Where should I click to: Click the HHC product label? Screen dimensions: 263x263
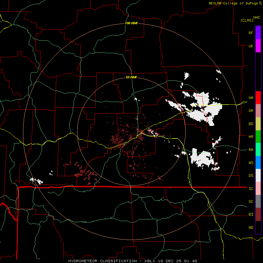pyautogui.click(x=257, y=18)
